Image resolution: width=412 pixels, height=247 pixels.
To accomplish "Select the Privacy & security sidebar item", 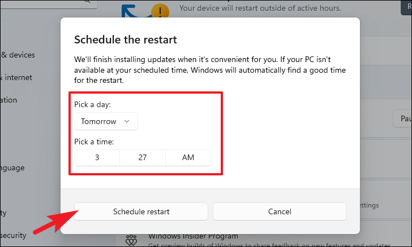I will (x=13, y=235).
